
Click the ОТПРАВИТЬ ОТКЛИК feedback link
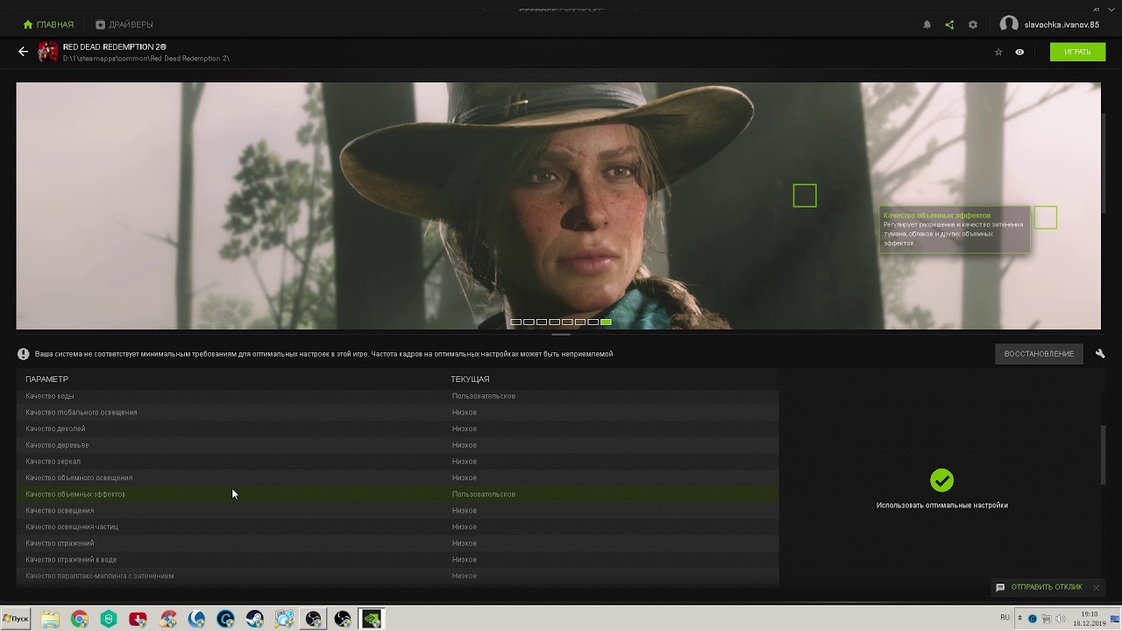(1047, 587)
